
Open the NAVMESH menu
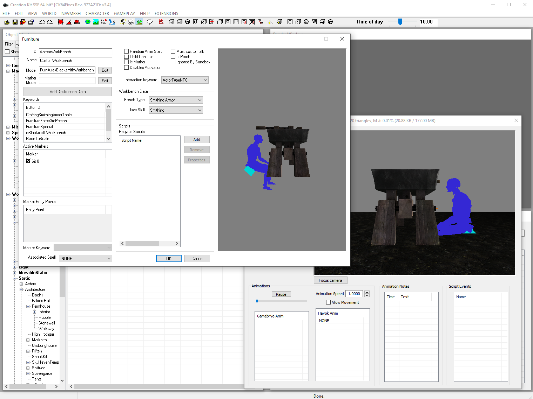pyautogui.click(x=71, y=14)
